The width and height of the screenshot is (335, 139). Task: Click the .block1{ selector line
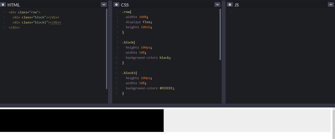(x=130, y=73)
